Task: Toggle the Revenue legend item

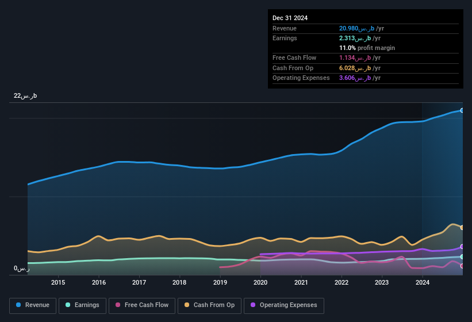Action: pyautogui.click(x=33, y=305)
